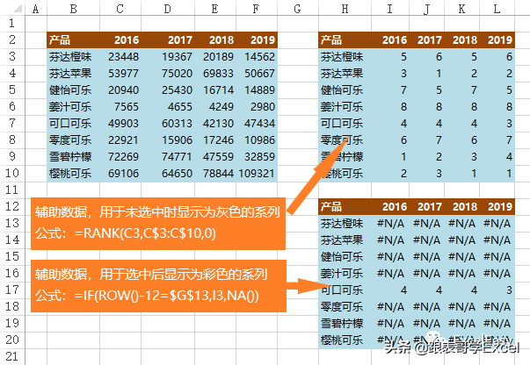
Task: Click 姜汁可乐 in row 16
Action: tap(345, 273)
